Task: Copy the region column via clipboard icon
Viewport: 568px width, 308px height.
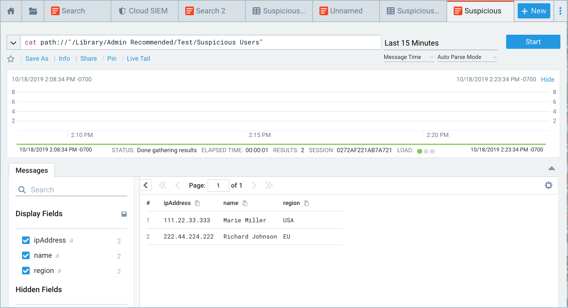Action: tap(306, 203)
